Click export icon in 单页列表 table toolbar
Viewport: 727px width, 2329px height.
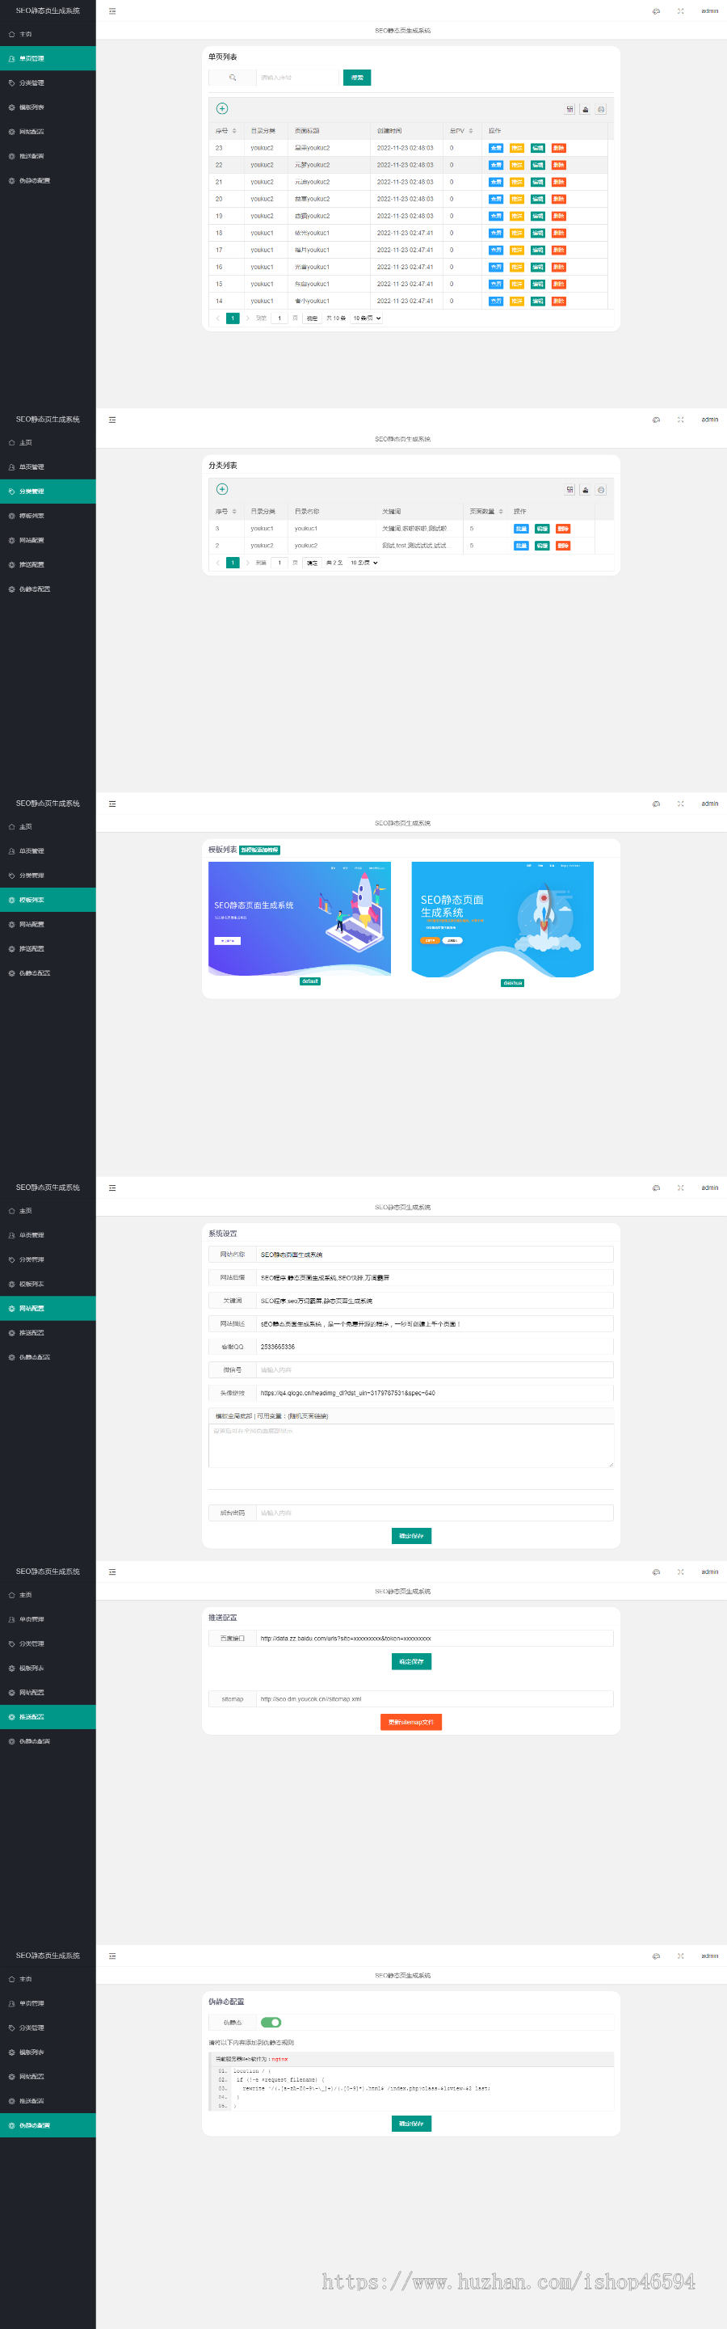point(585,109)
